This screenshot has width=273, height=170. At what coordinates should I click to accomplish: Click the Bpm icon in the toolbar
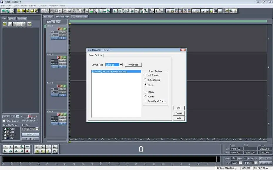tap(133, 11)
